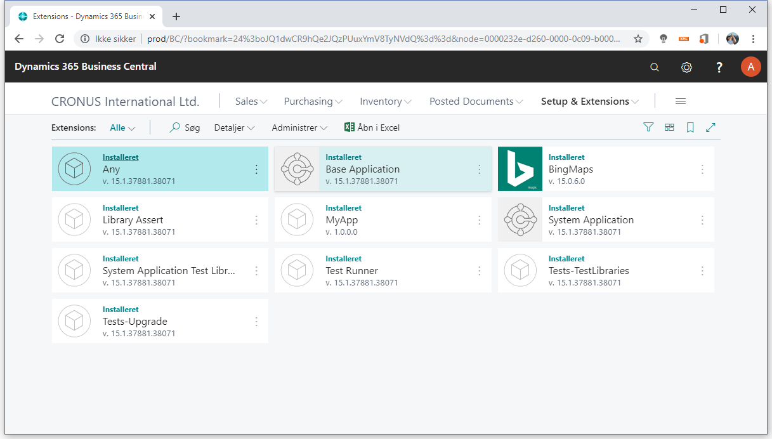Viewport: 772px width, 439px height.
Task: Show more options for Tests-TestLibraries
Action: [x=702, y=271]
